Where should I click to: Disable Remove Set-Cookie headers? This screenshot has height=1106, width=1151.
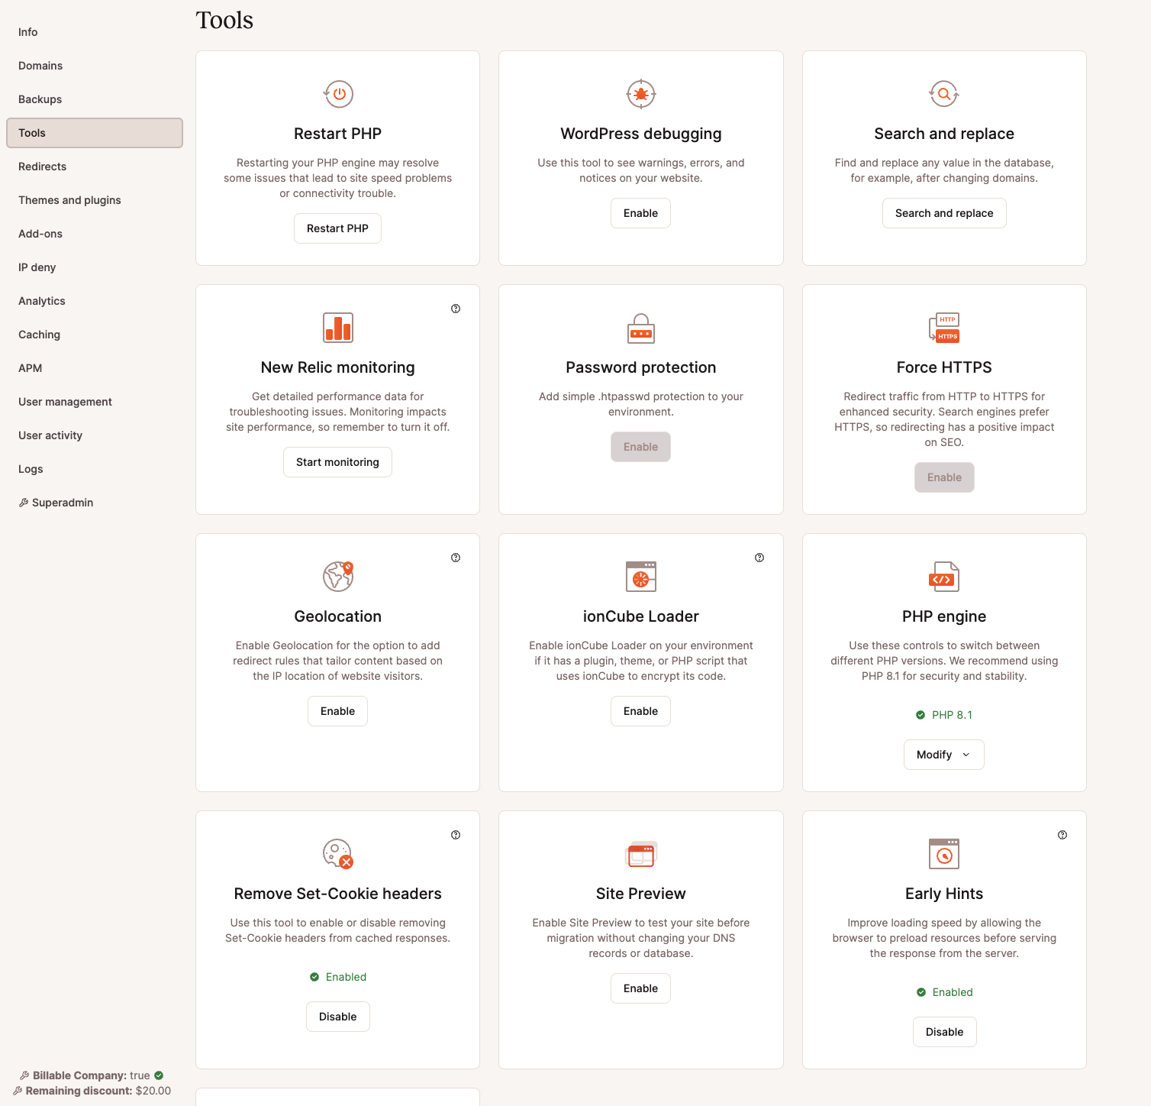[337, 1017]
